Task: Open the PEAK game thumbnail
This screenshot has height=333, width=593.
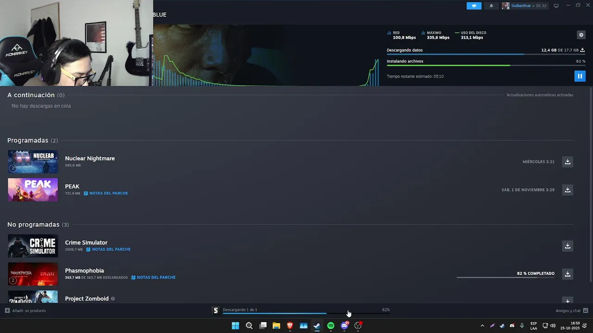Action: coord(33,190)
